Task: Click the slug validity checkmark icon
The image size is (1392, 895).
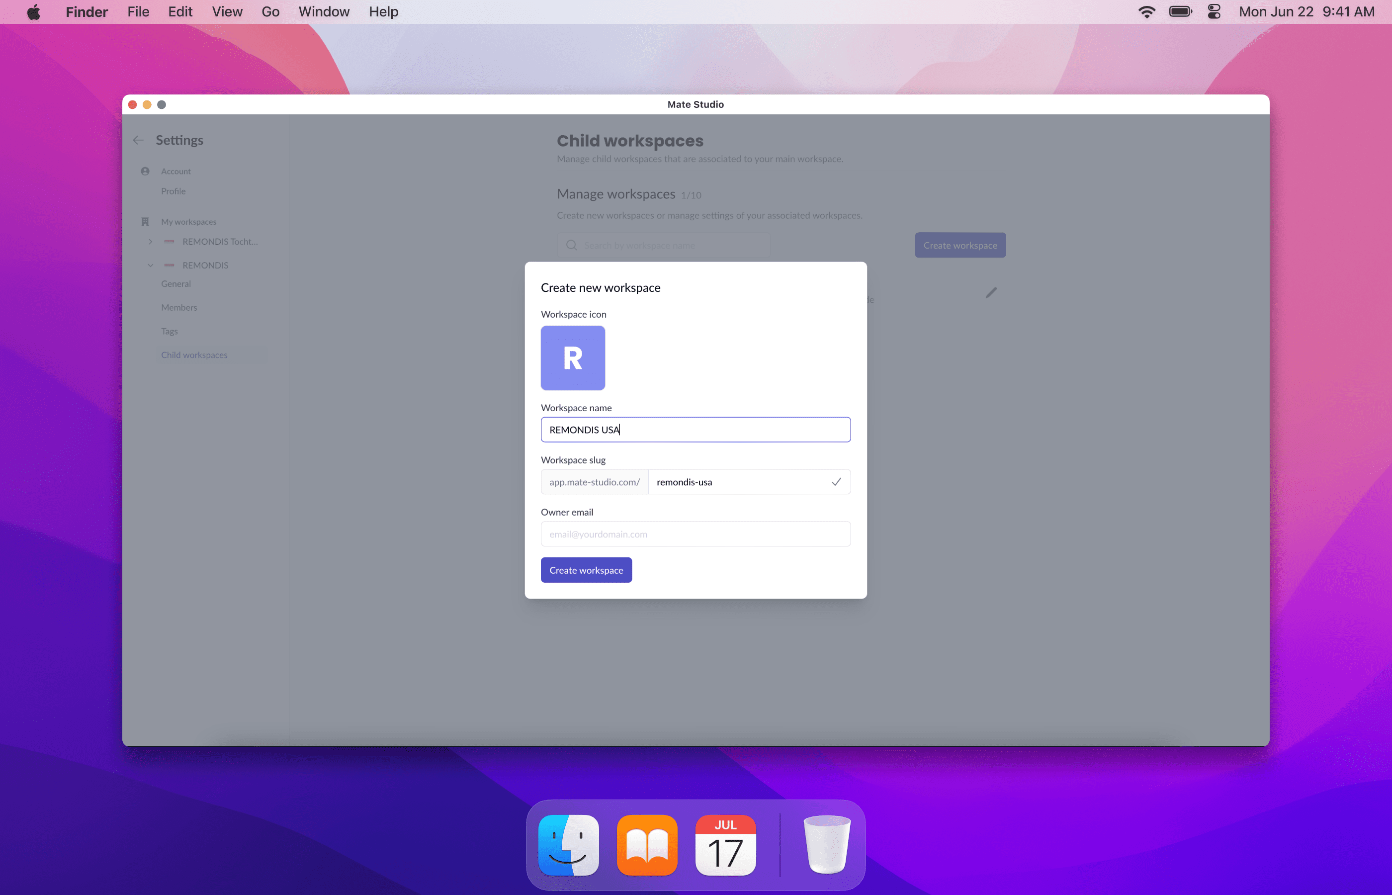Action: 836,482
